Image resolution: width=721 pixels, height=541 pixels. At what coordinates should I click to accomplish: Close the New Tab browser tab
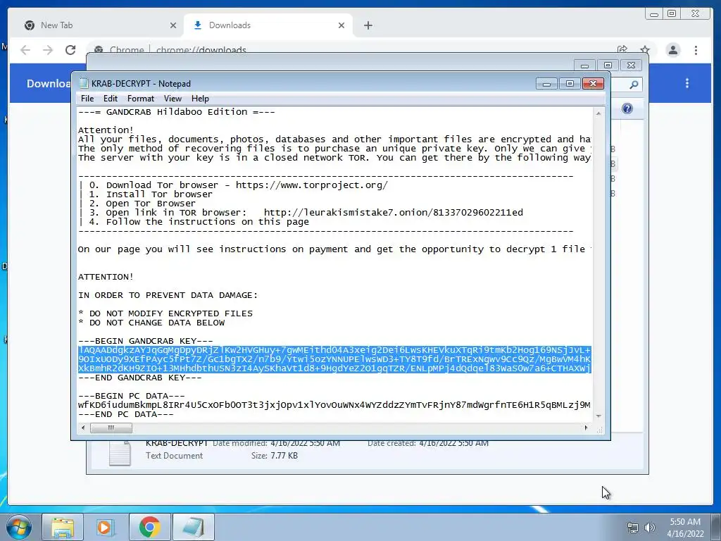pos(173,25)
